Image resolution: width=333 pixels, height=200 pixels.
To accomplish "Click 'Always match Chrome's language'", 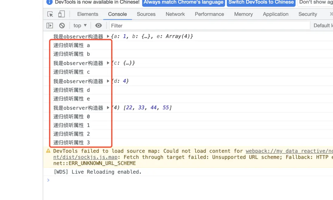I will pos(183,2).
